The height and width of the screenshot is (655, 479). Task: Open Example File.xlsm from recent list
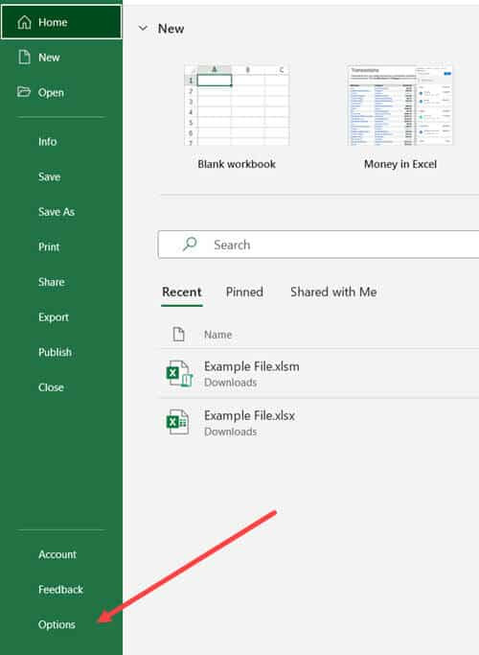click(x=252, y=366)
